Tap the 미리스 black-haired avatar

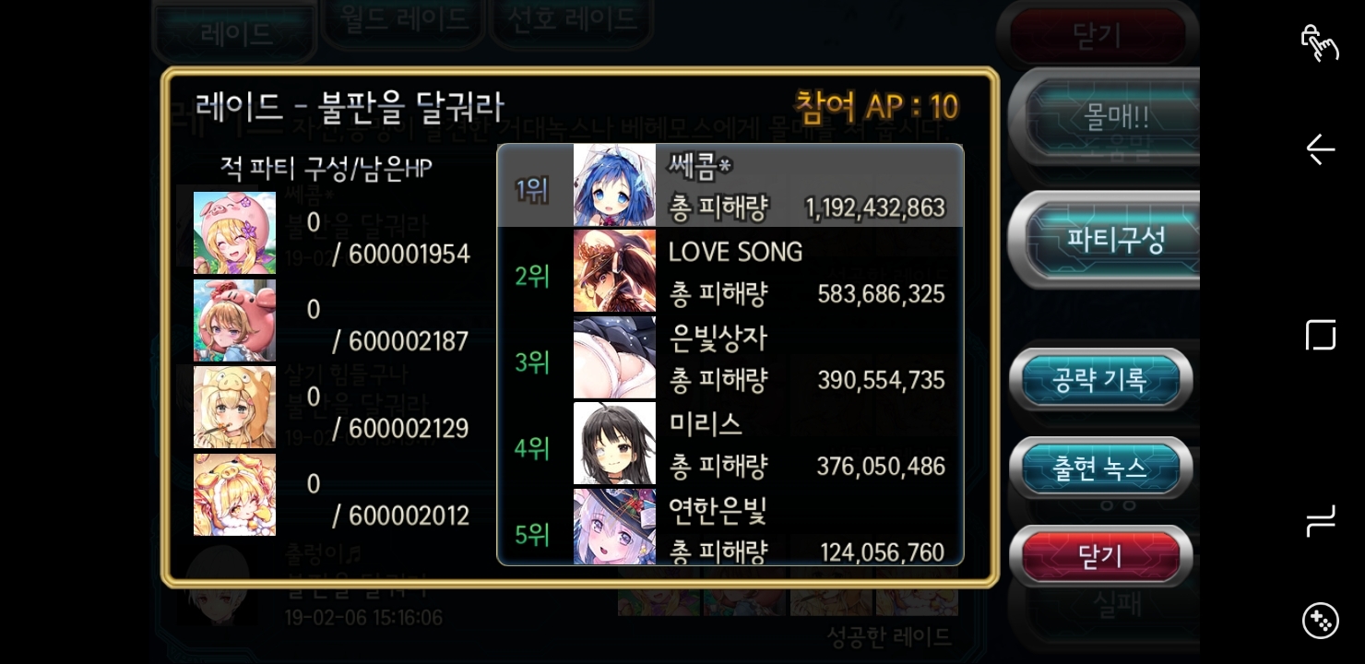click(x=614, y=443)
